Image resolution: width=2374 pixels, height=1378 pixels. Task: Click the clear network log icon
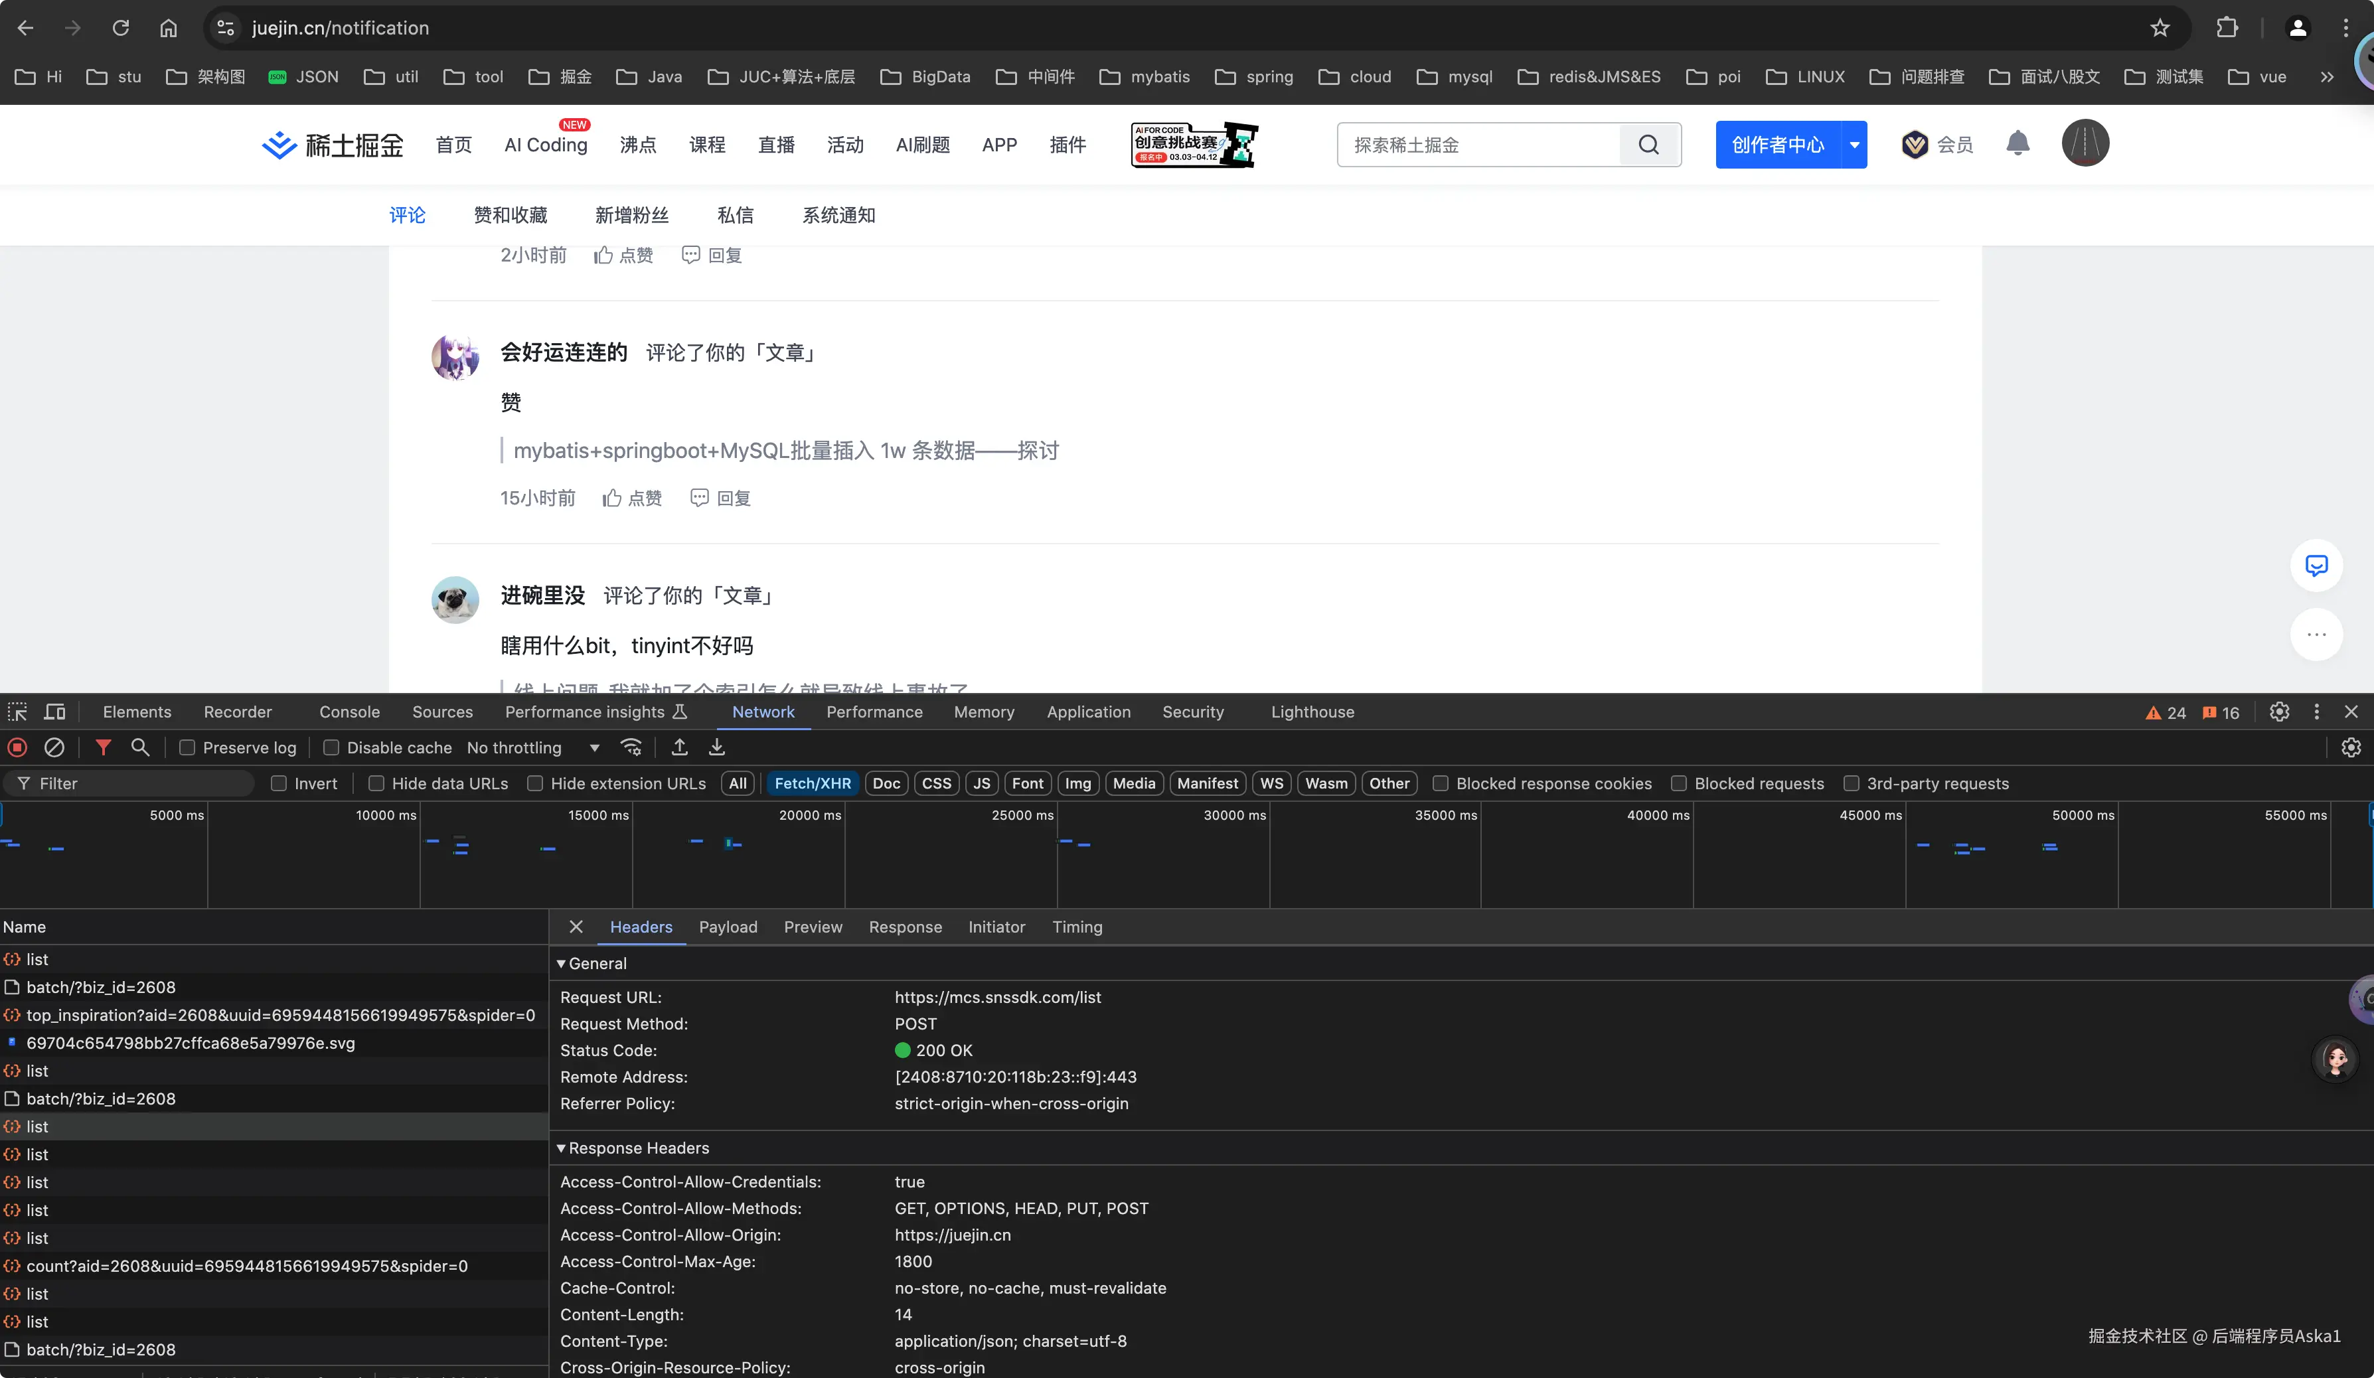click(x=54, y=748)
